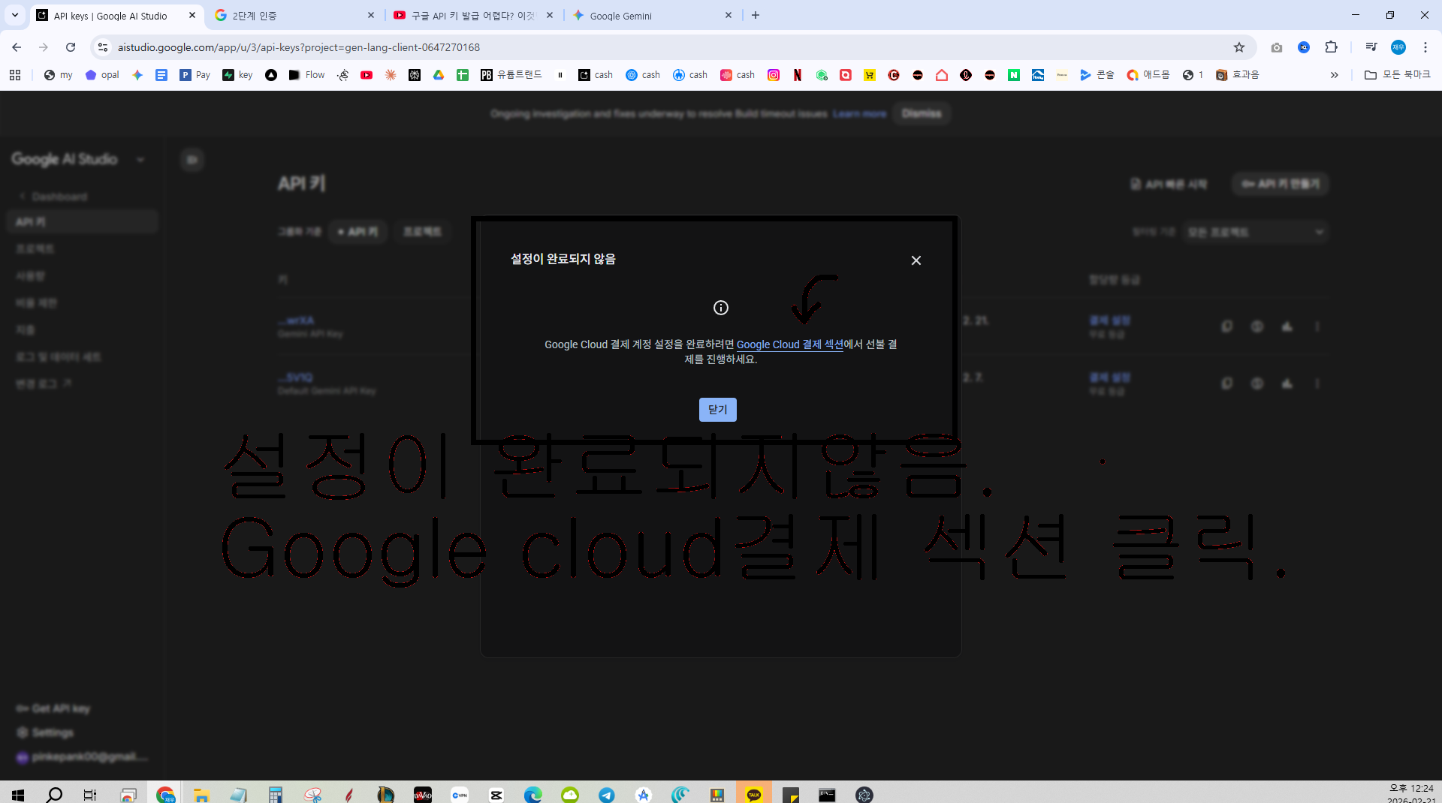The height and width of the screenshot is (803, 1442).
Task: Switch to the Google Gemini tab
Action: click(x=652, y=15)
